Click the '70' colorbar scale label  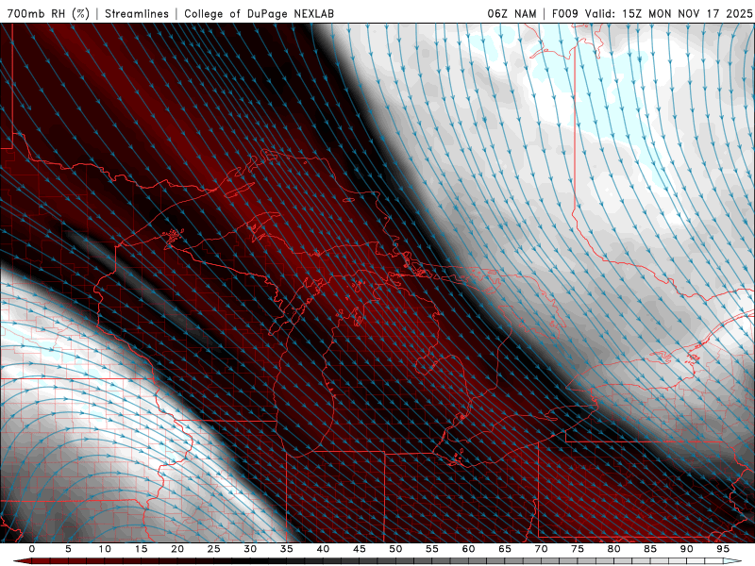pyautogui.click(x=541, y=549)
